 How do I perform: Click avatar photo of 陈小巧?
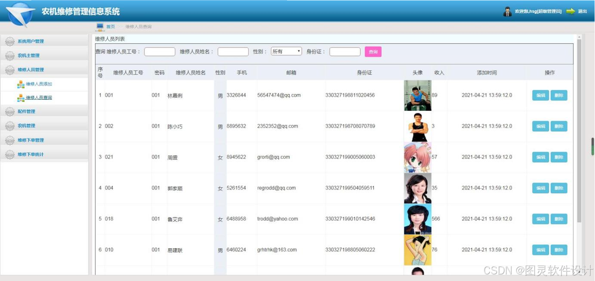tap(418, 127)
